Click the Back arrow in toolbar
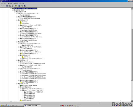133x107 pixels. click(1, 6)
